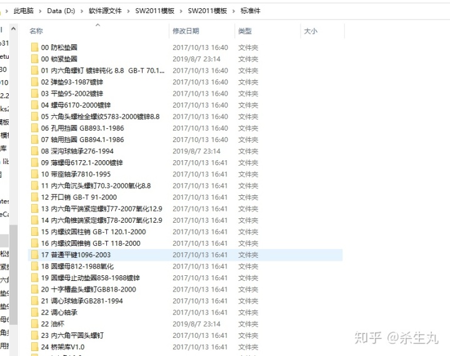The width and height of the screenshot is (450, 356).
Task: Select folder name 12 开口销 GB-T 91-2000
Action: click(79, 197)
